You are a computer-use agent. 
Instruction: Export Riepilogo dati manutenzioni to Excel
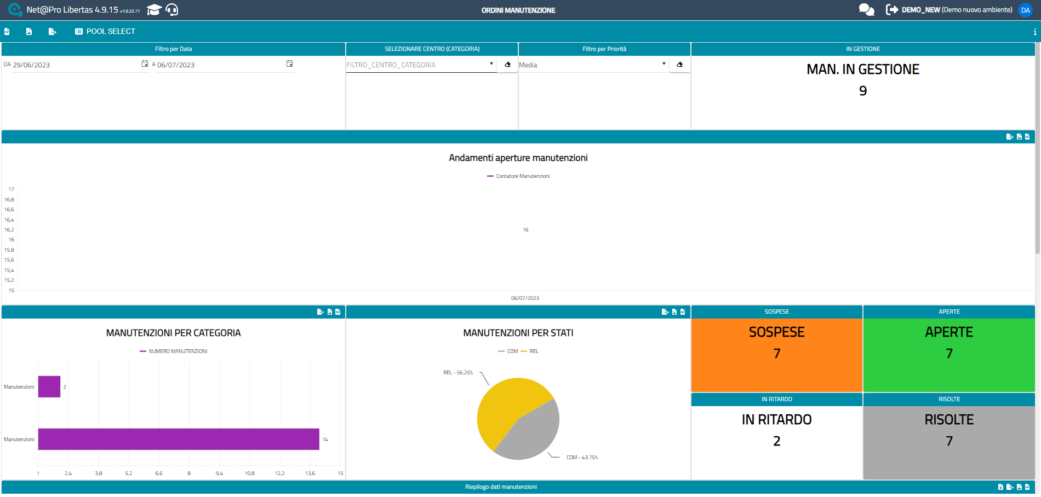pyautogui.click(x=1000, y=487)
